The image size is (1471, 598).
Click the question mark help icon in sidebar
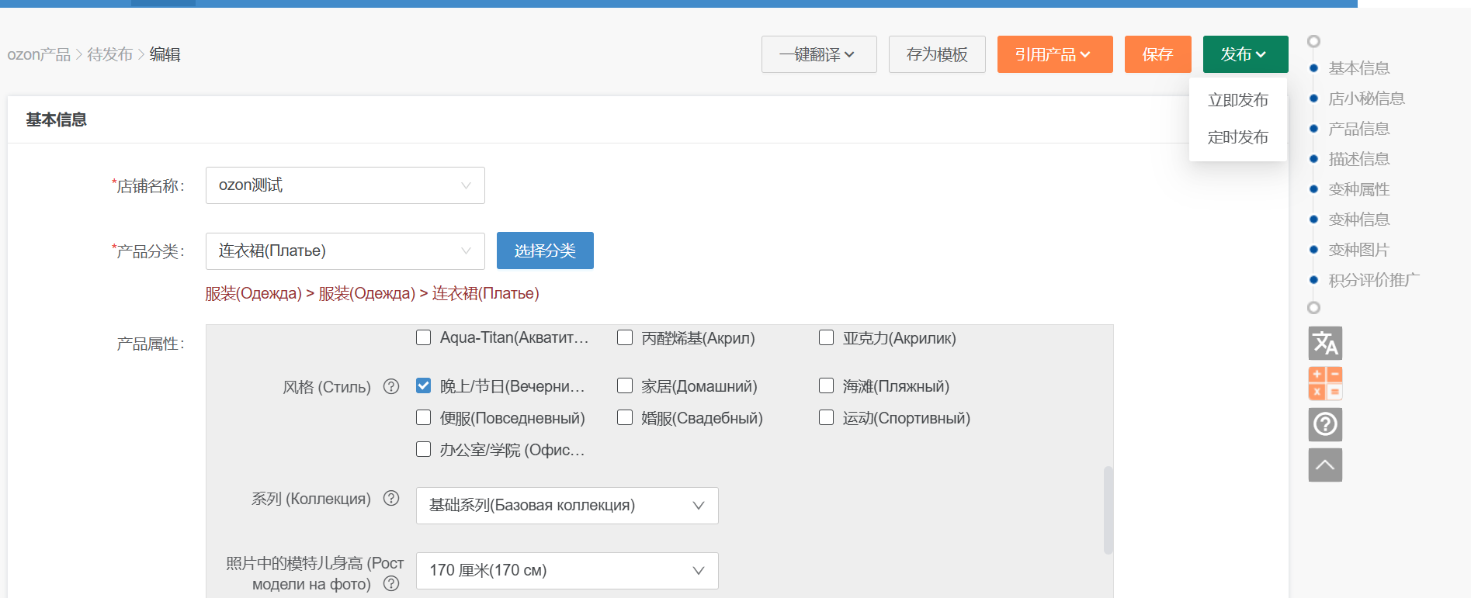pyautogui.click(x=1325, y=424)
